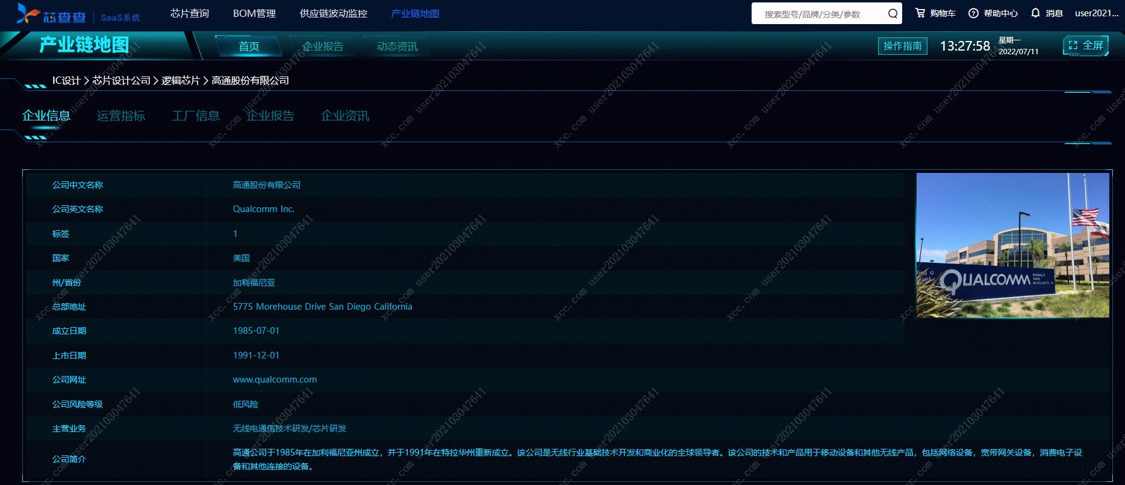Click the 产业链地图 page title
Screen dimensions: 1125x485
84,45
